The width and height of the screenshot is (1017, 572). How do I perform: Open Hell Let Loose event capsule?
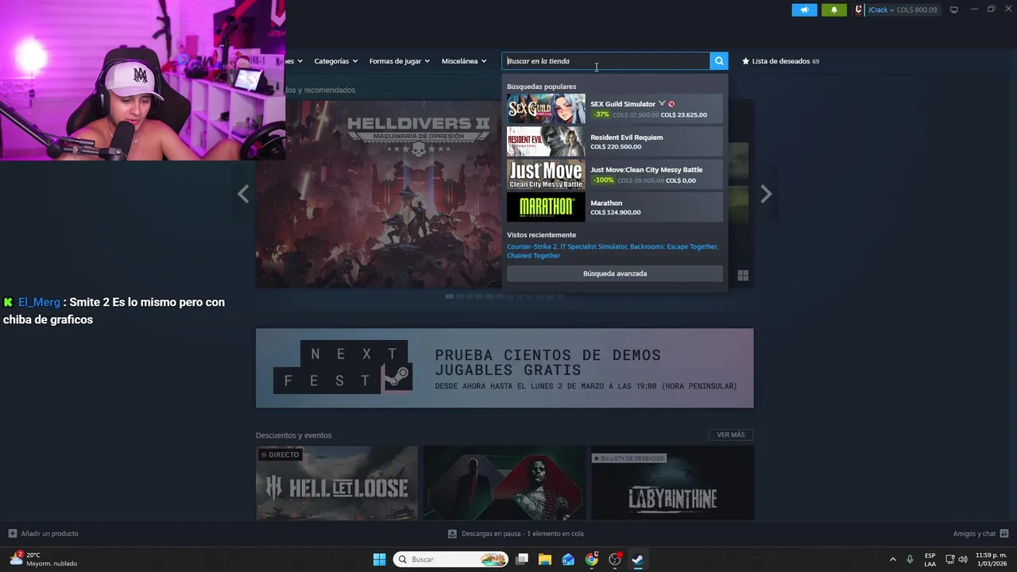[x=337, y=483]
